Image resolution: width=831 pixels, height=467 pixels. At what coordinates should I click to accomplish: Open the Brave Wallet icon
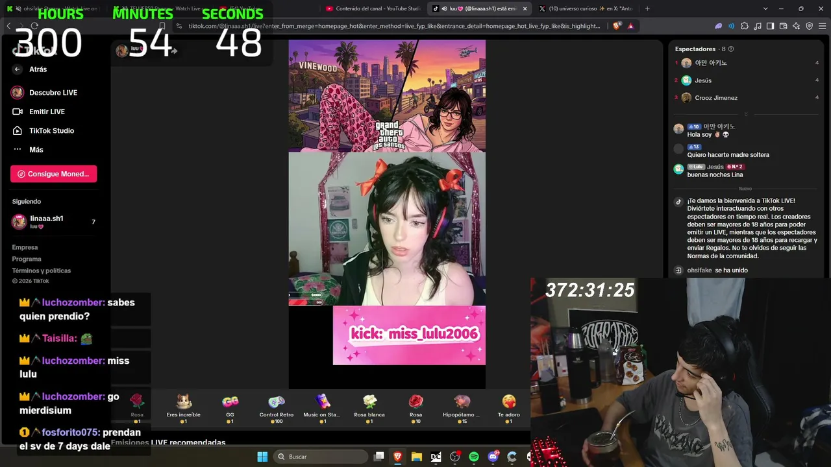(x=783, y=26)
